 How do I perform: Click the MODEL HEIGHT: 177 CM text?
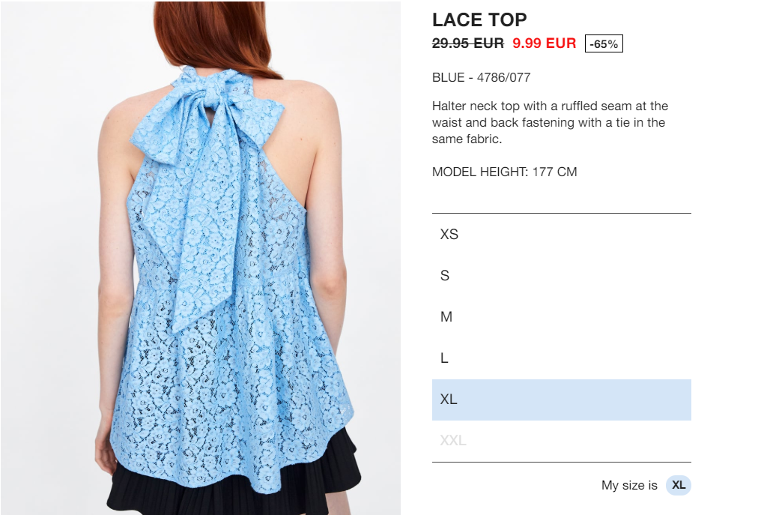tap(504, 172)
